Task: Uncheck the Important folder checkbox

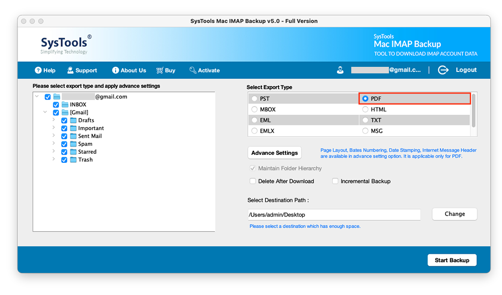Action: pyautogui.click(x=64, y=129)
